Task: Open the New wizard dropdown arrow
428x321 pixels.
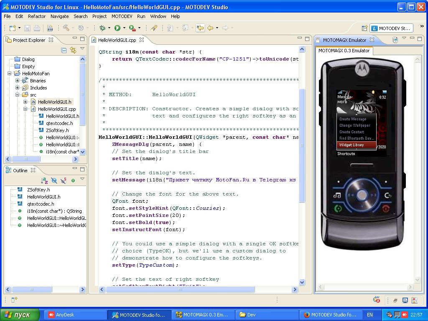Action: point(19,28)
